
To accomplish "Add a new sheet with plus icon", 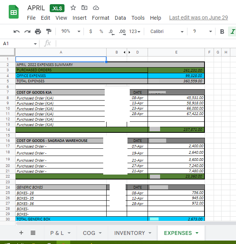I will click(21, 233).
